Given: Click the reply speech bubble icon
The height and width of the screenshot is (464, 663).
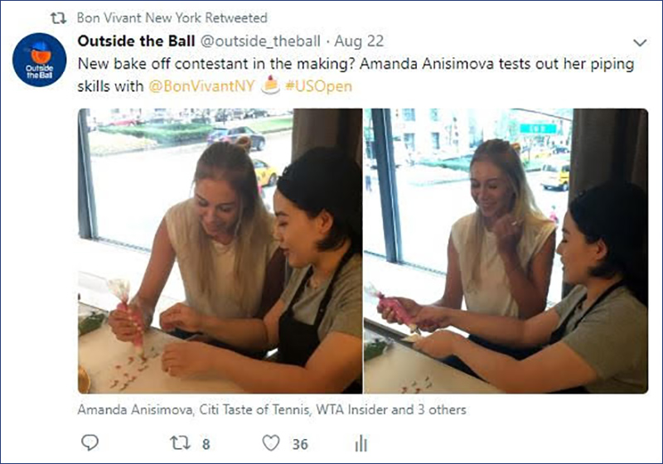Looking at the screenshot, I should [90, 442].
